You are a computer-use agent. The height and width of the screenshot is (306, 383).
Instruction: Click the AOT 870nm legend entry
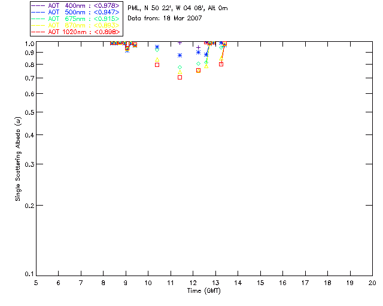click(x=75, y=25)
